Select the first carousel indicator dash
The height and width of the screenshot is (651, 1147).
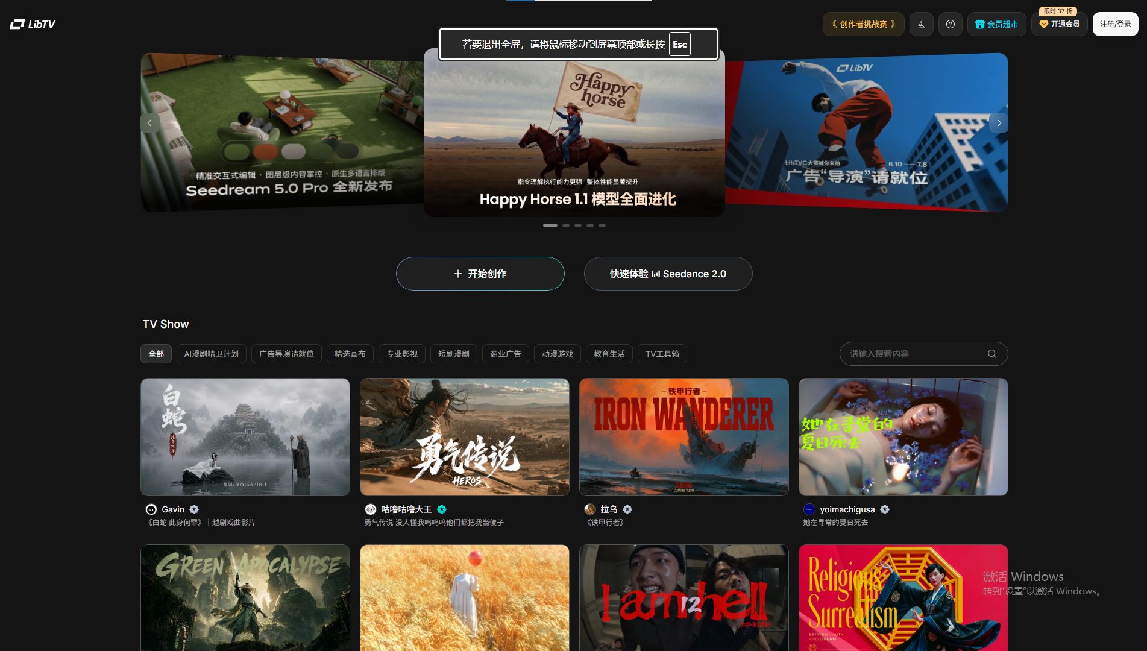click(x=550, y=225)
